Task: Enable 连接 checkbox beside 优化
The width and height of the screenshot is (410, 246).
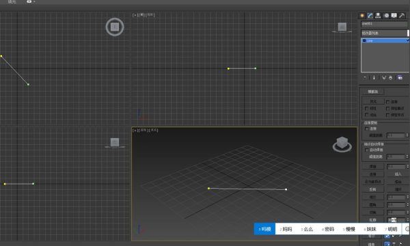Action: [387, 102]
